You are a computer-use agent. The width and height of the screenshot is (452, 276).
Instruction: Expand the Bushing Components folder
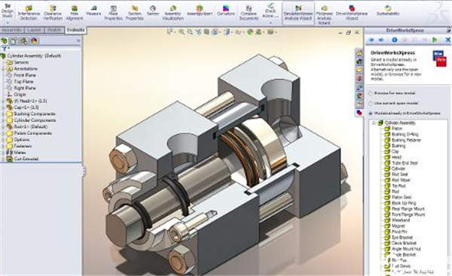(x=3, y=114)
